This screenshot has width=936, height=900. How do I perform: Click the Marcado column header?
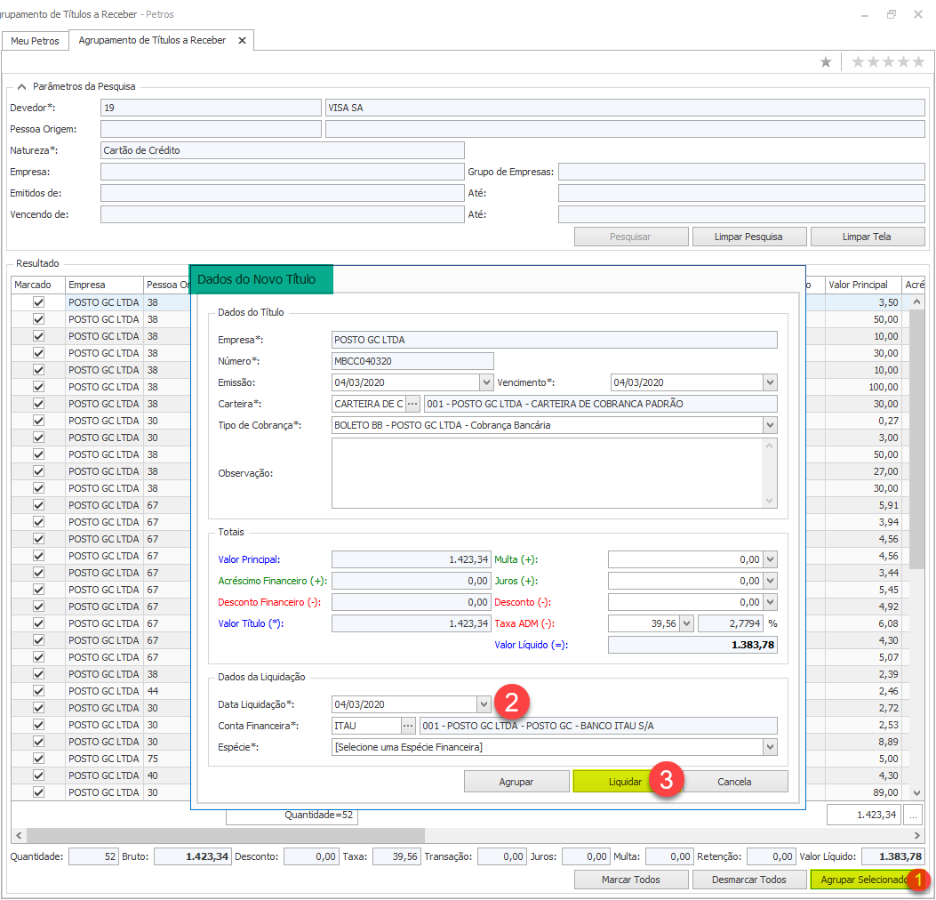tap(37, 285)
